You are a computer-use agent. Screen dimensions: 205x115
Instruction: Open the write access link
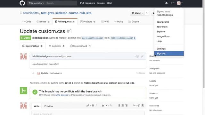coord(61,95)
